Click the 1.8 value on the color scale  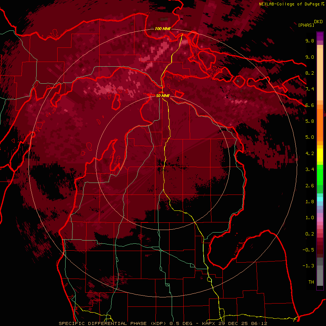310,202
